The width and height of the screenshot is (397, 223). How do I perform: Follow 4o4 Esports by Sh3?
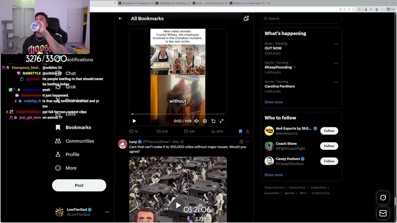point(329,131)
